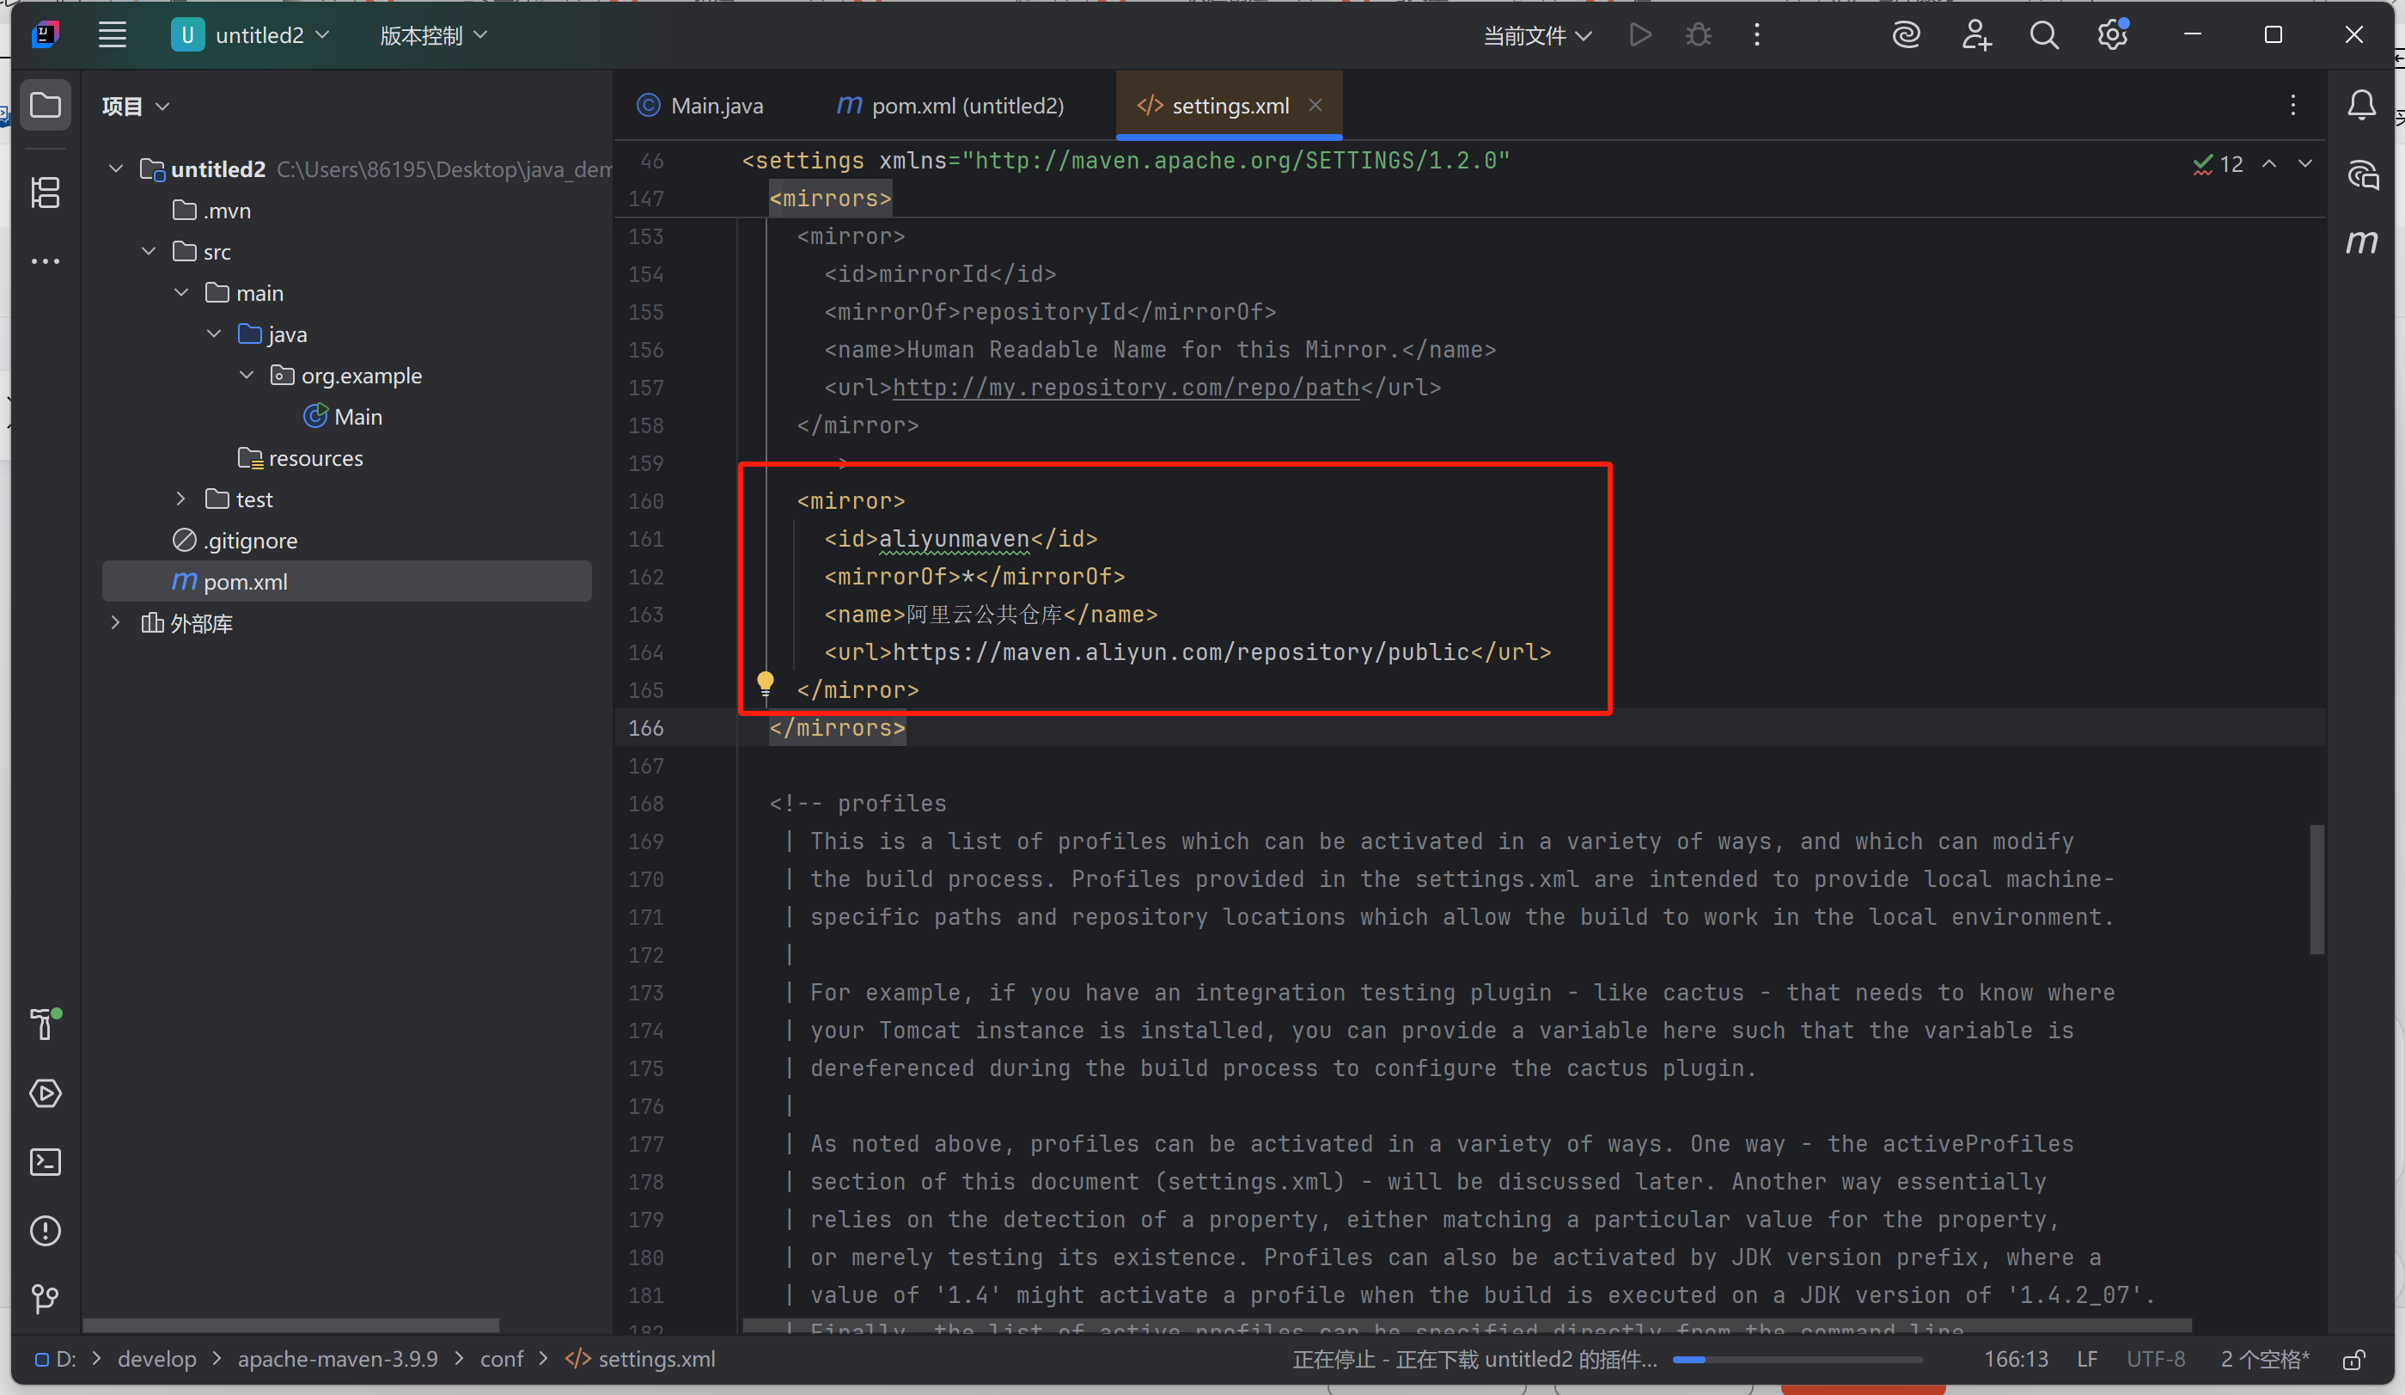Toggle the read-only lock icon in status bar
Screen dimensions: 2405x1395
coord(2353,1359)
